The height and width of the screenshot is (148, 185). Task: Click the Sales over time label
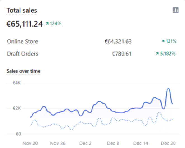[23, 71]
